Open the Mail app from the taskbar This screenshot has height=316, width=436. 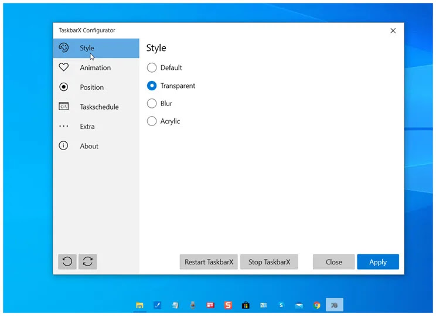point(299,305)
